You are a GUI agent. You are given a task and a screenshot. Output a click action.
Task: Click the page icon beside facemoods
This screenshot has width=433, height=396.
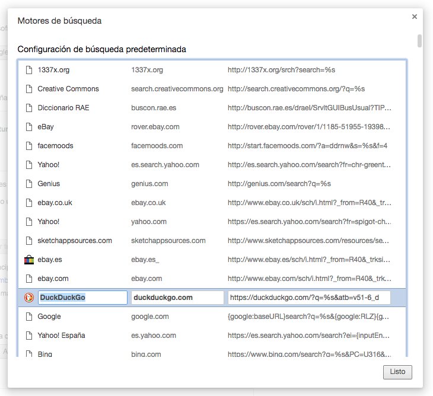(x=29, y=146)
